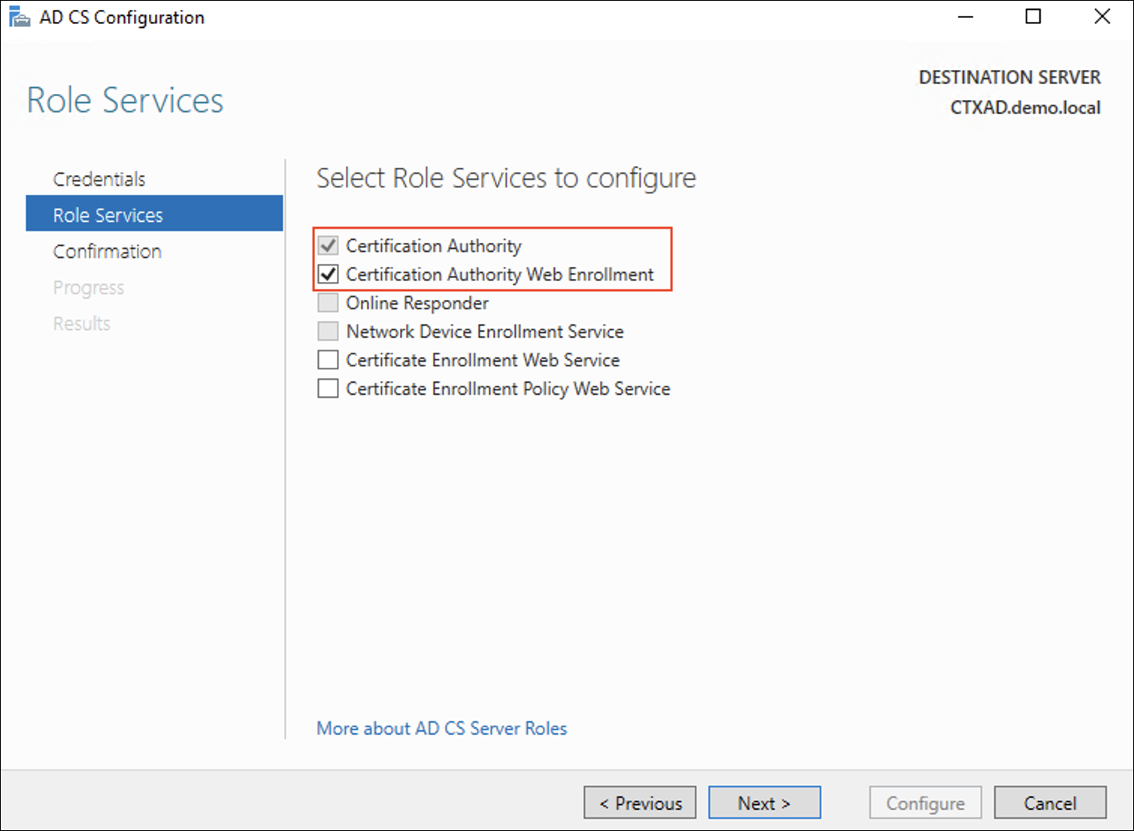The height and width of the screenshot is (831, 1134).
Task: Click the Results step in sidebar
Action: [82, 323]
